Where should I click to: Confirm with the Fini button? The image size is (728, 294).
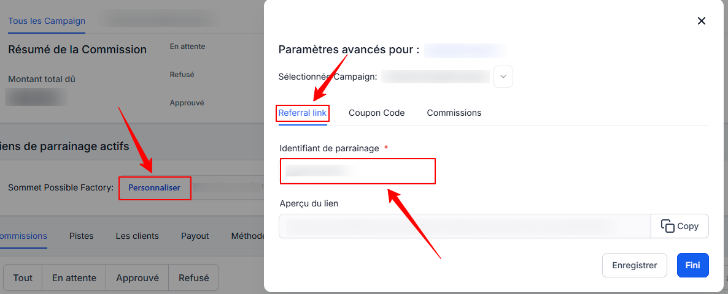coord(693,265)
